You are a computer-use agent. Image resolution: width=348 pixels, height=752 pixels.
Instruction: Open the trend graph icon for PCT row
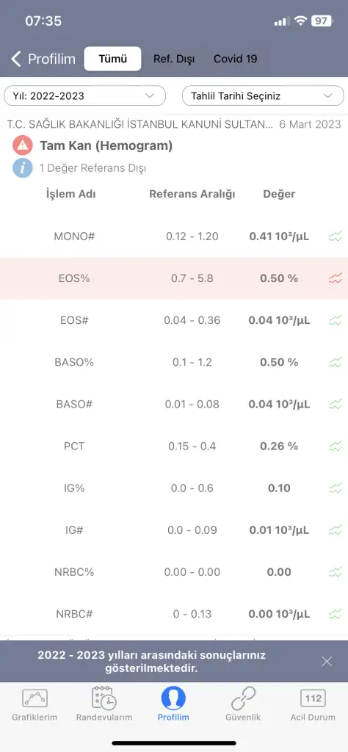point(335,446)
